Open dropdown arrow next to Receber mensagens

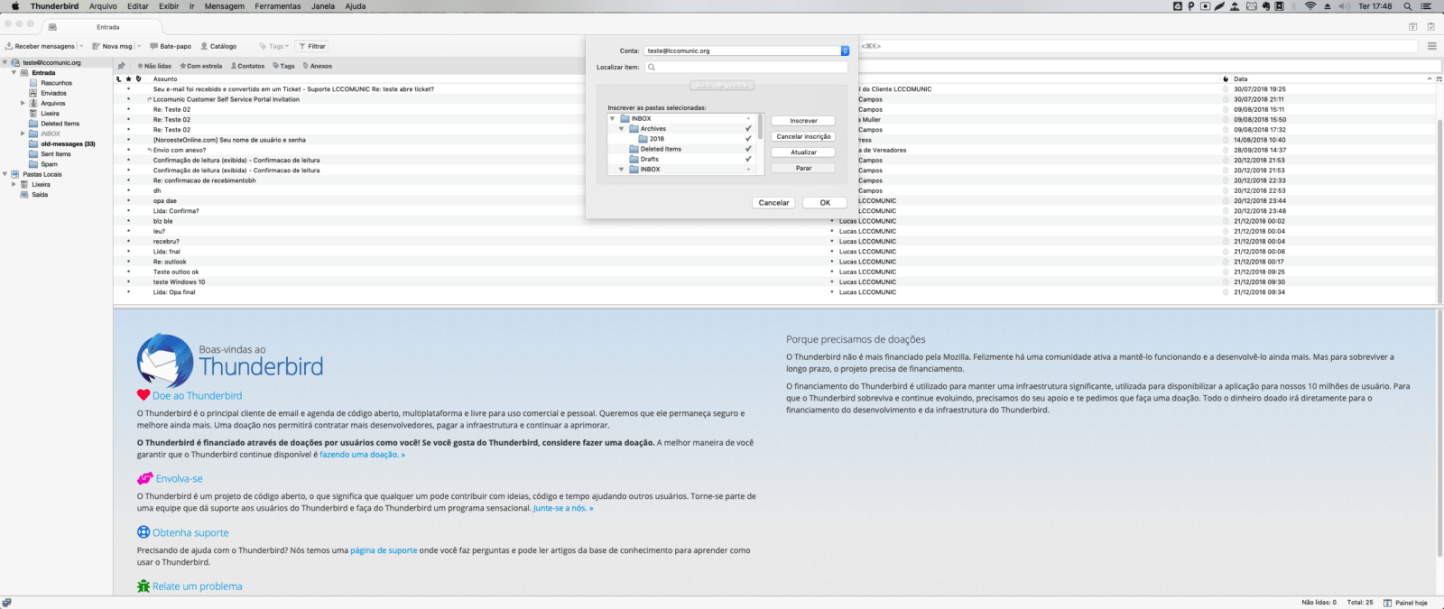tap(81, 46)
